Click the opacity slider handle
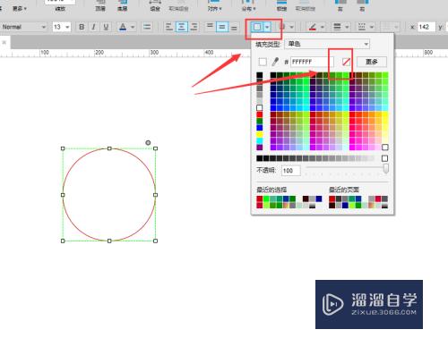Screen dimensions: 448x338 coord(385,168)
